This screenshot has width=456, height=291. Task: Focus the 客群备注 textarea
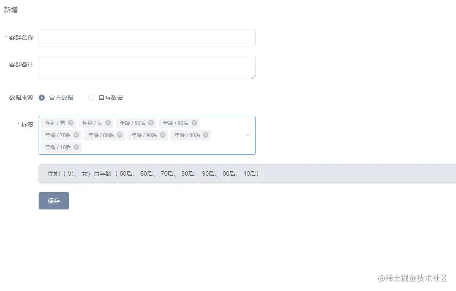[147, 68]
